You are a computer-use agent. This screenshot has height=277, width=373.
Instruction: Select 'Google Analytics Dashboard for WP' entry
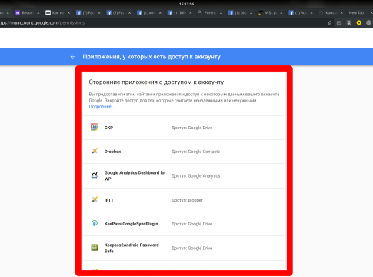click(x=135, y=175)
